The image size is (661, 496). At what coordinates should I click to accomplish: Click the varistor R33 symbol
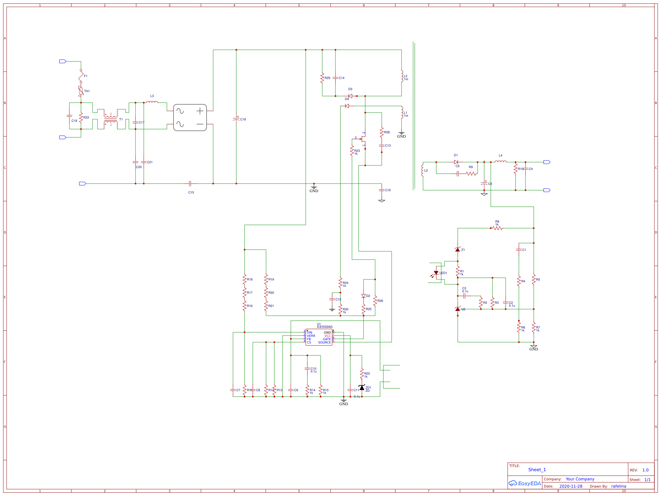[x=82, y=118]
